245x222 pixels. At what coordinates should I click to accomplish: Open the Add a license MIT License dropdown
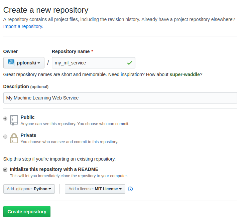point(95,189)
